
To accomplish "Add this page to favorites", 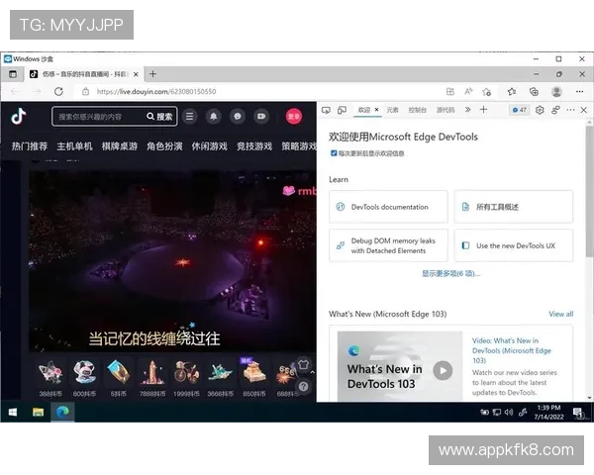I will click(x=487, y=92).
